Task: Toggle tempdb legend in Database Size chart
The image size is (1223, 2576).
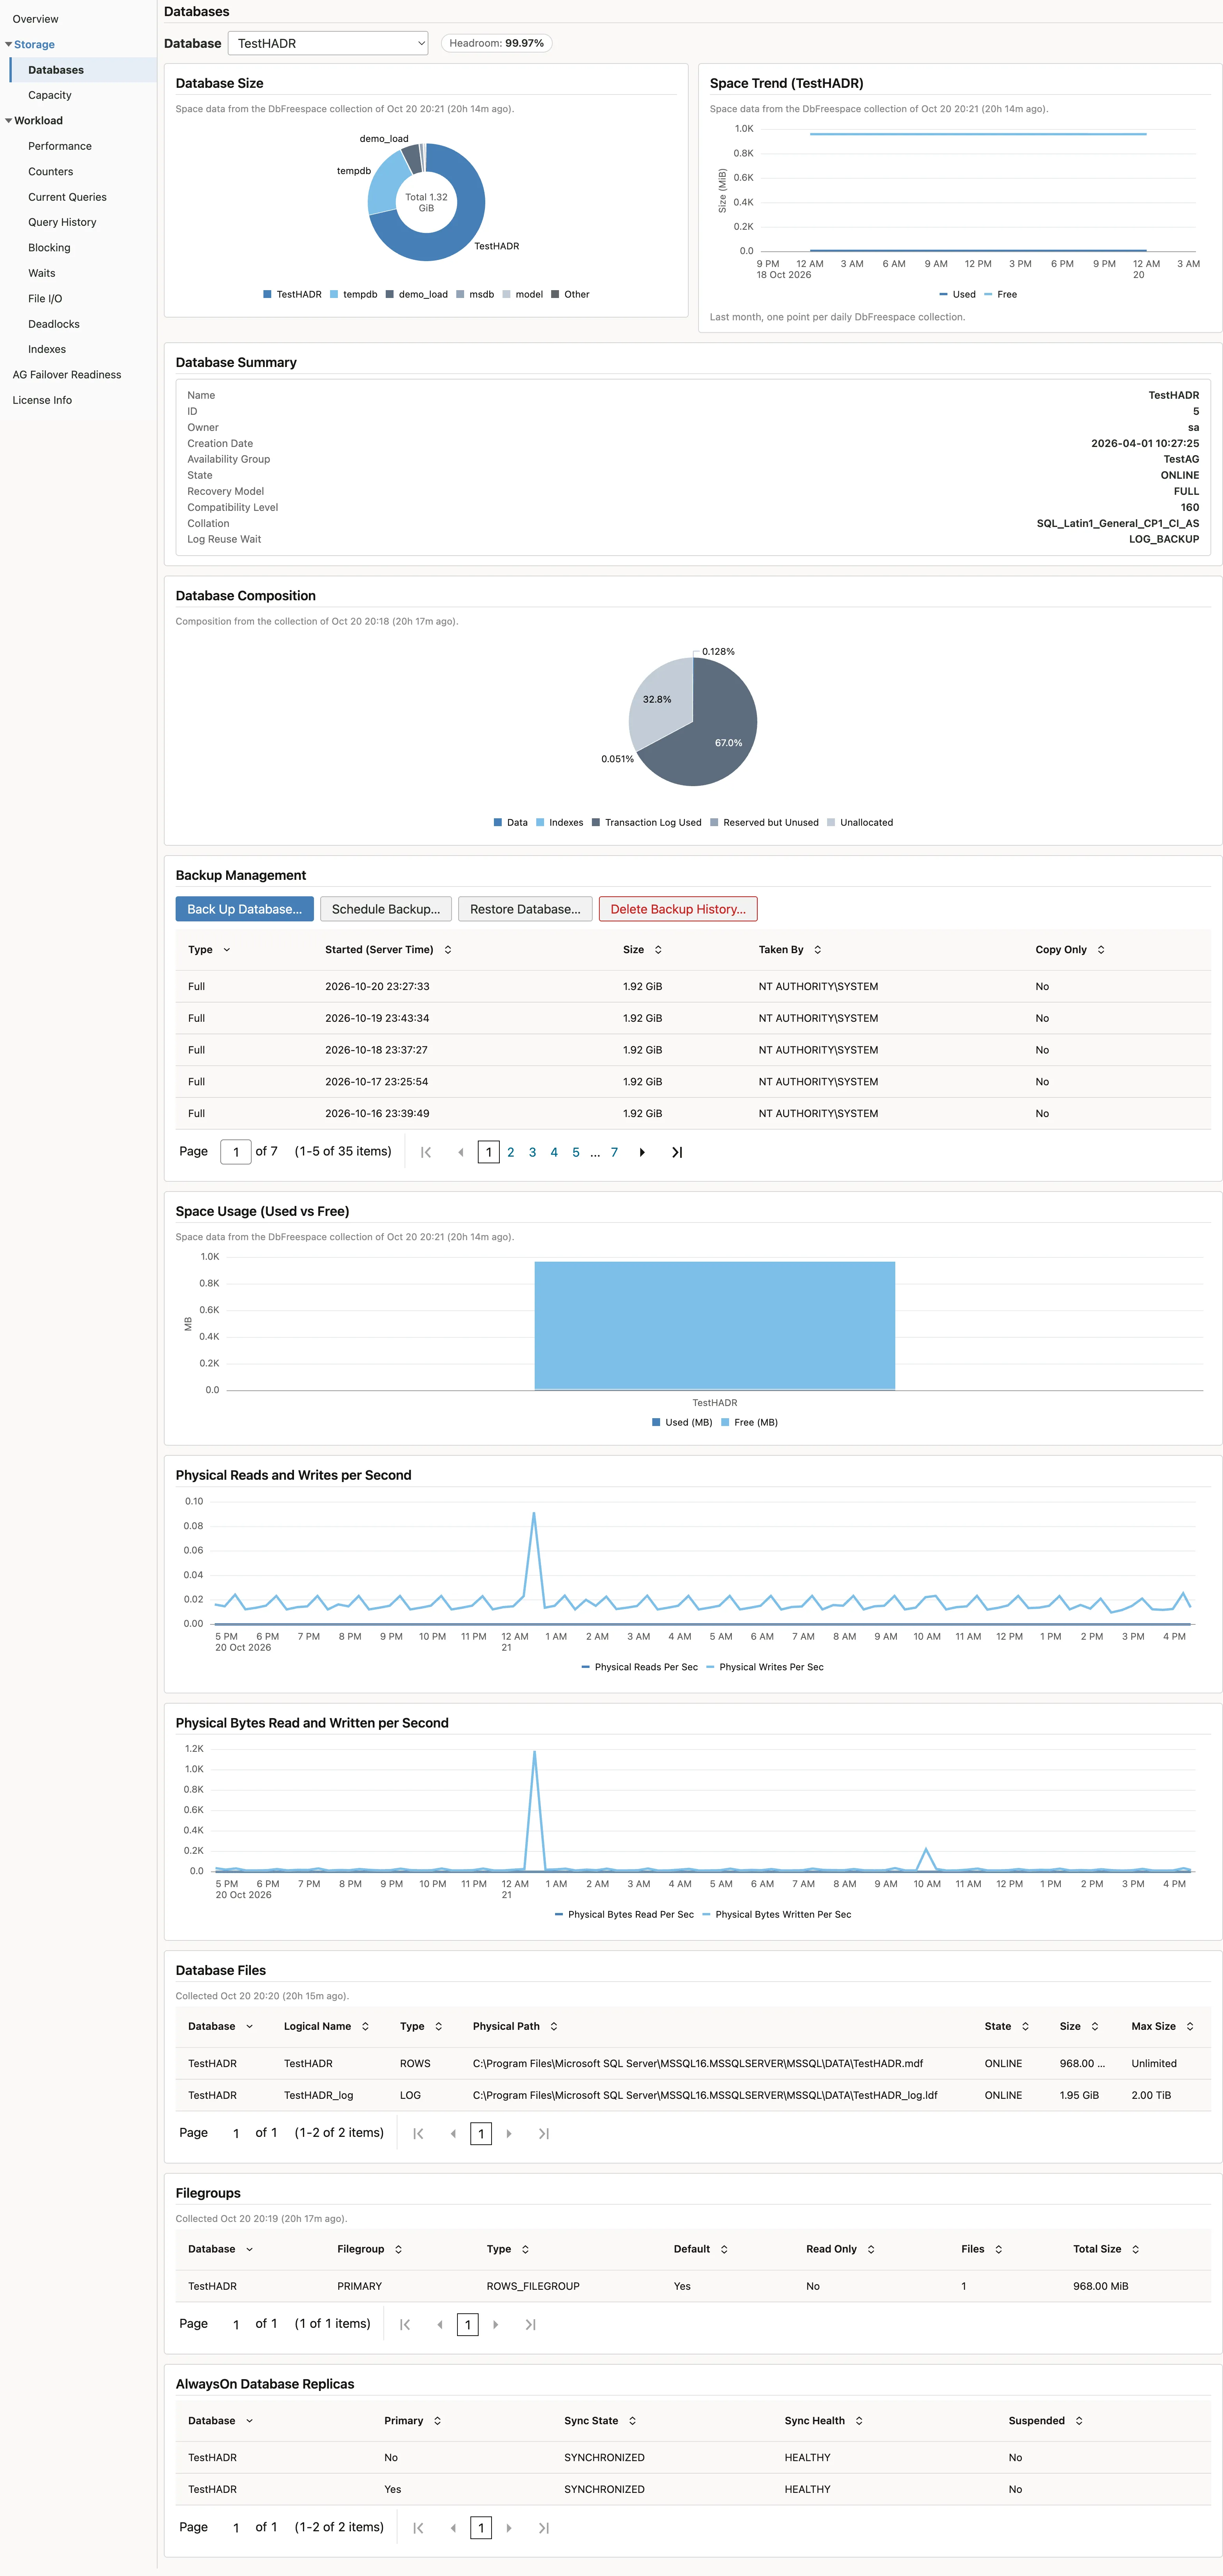Action: pos(353,294)
